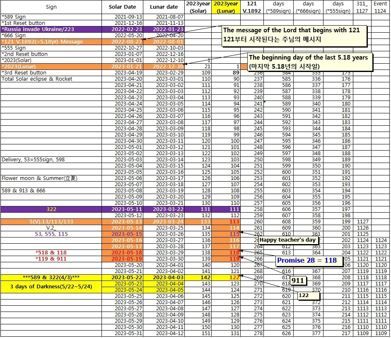Select lunar date 2023-03-24 orange cell
The height and width of the screenshot is (338, 391).
tap(164, 222)
